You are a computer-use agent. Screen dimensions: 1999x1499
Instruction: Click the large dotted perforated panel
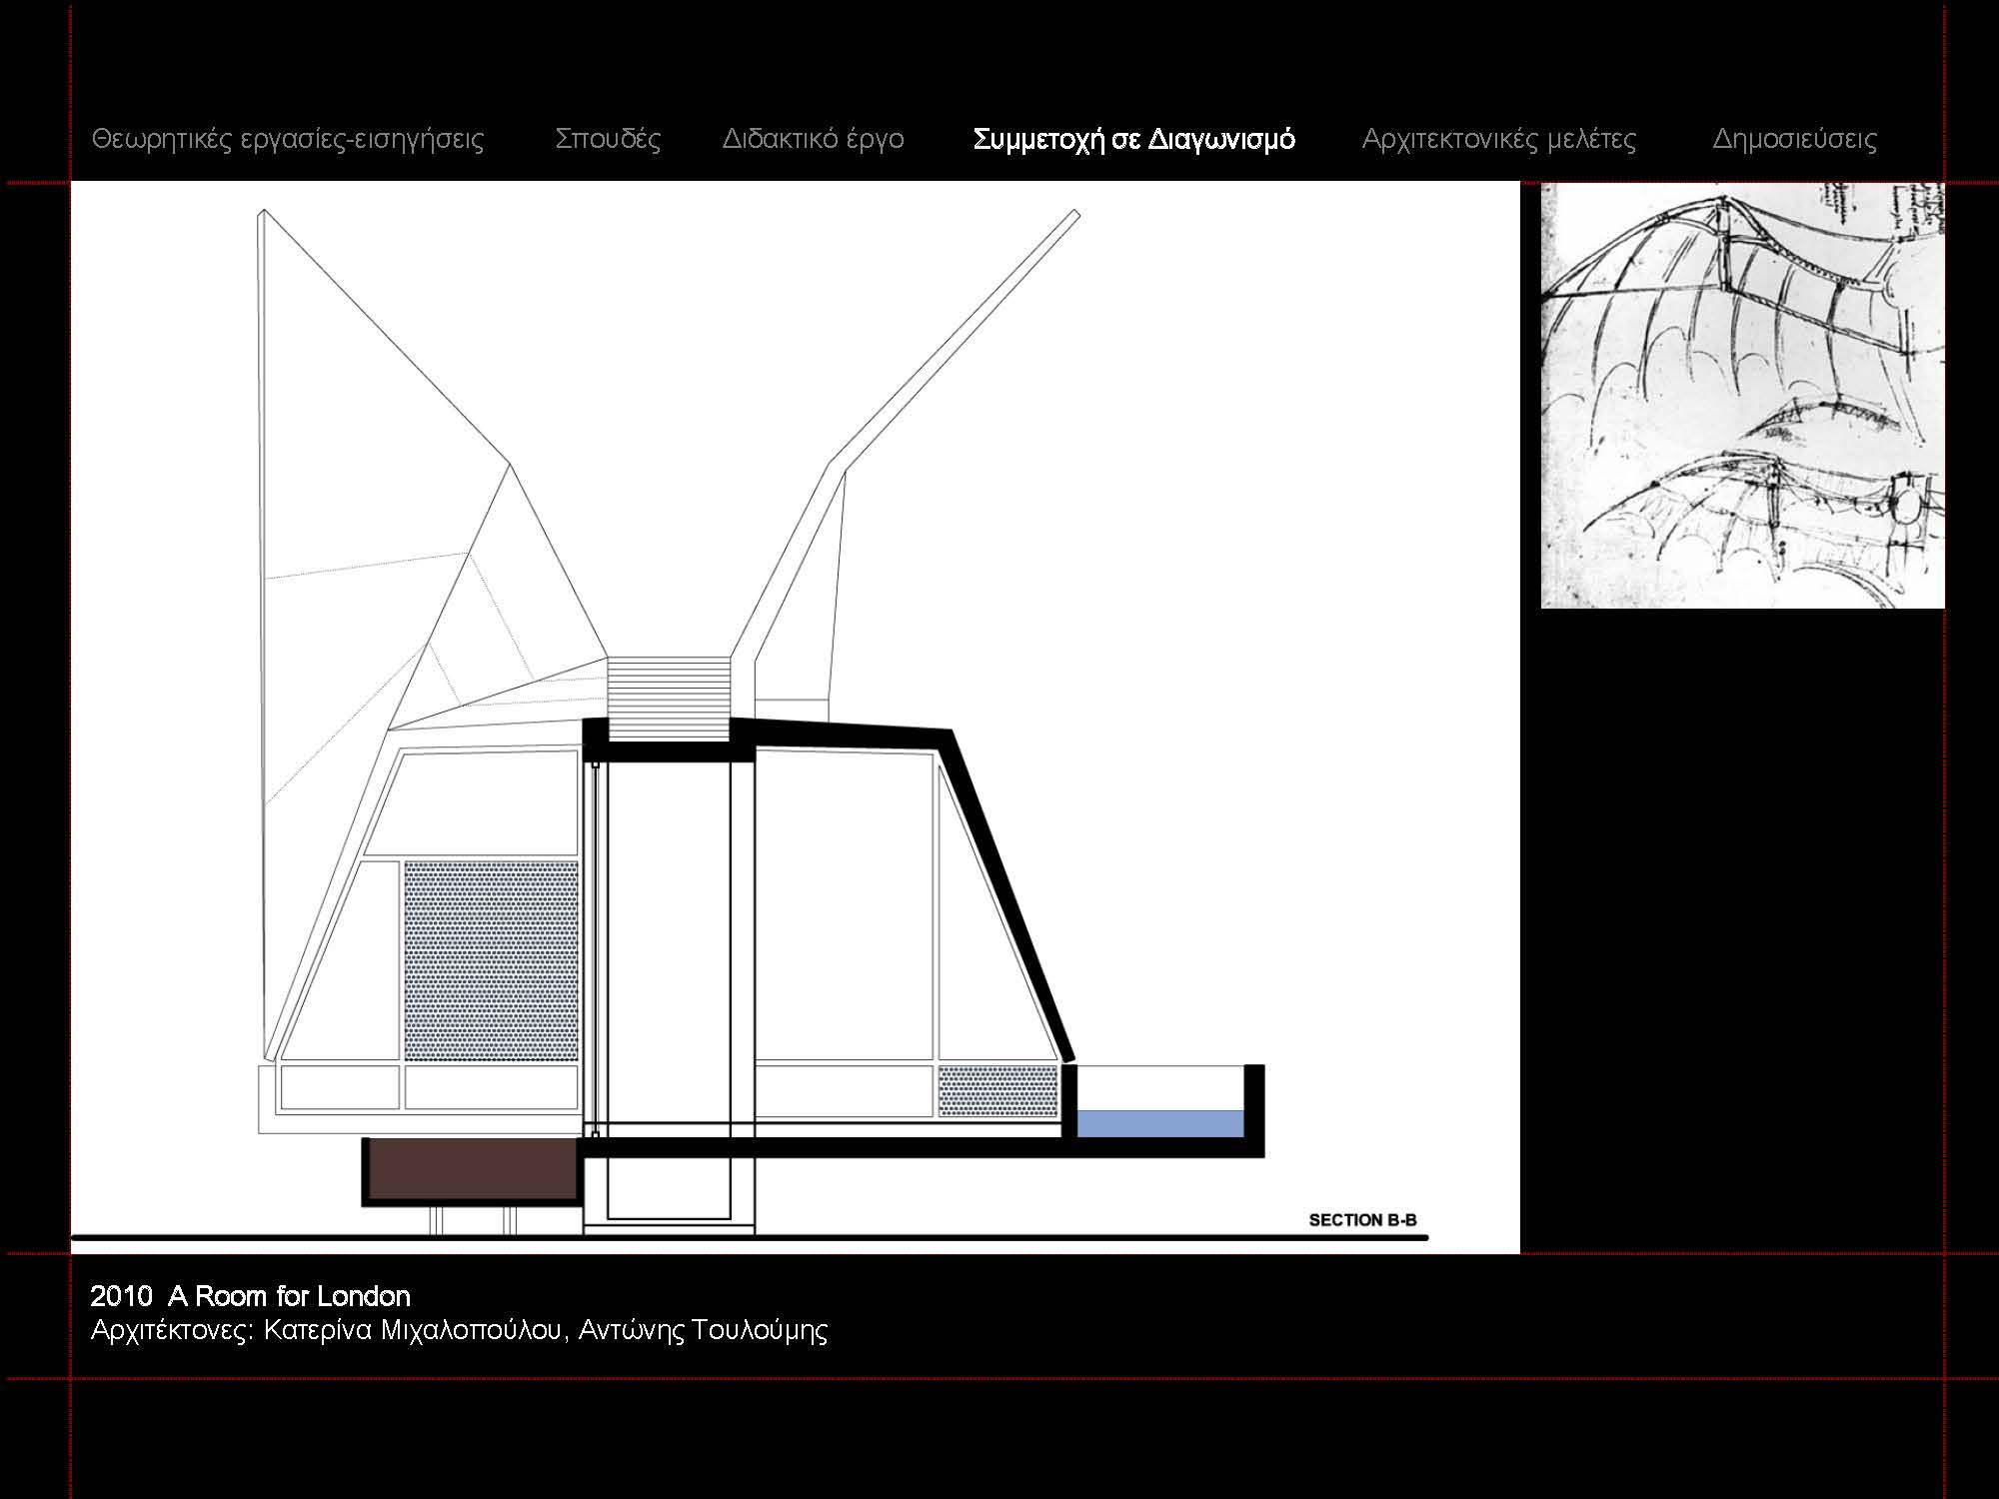(x=491, y=959)
